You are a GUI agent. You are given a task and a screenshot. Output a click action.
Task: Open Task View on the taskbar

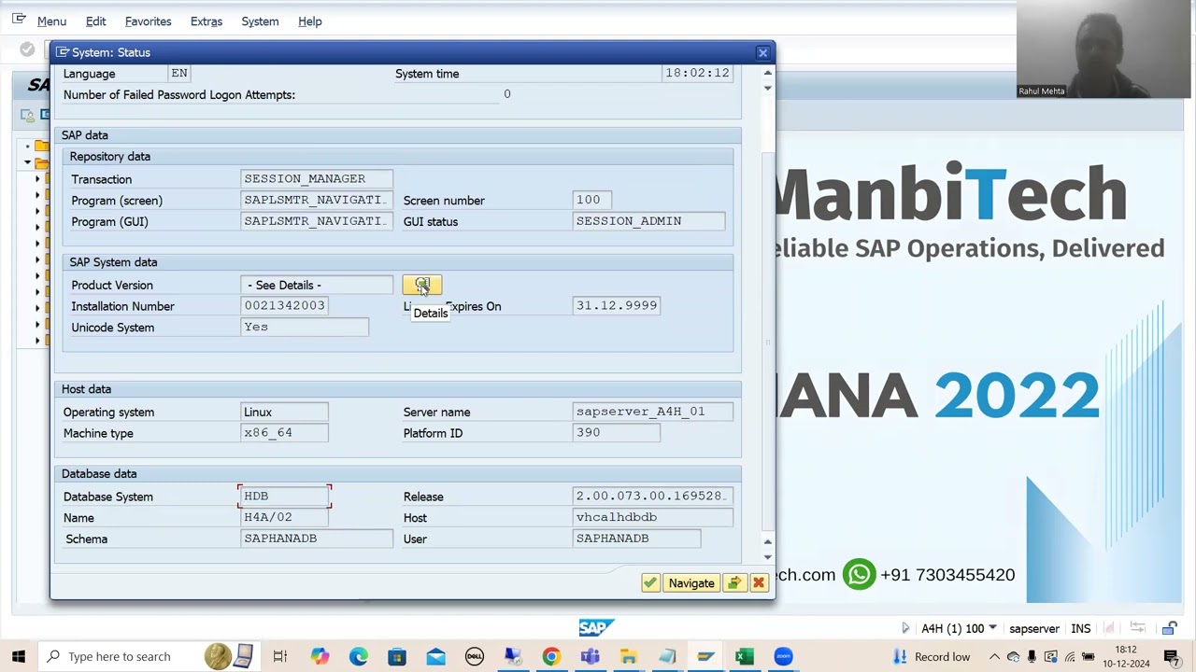[x=279, y=656]
